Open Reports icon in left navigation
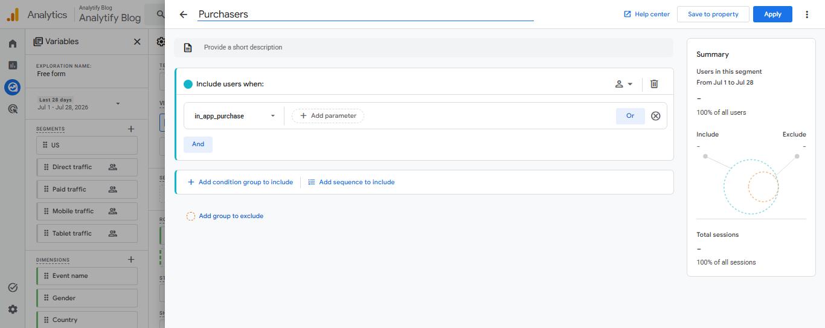 coord(13,65)
